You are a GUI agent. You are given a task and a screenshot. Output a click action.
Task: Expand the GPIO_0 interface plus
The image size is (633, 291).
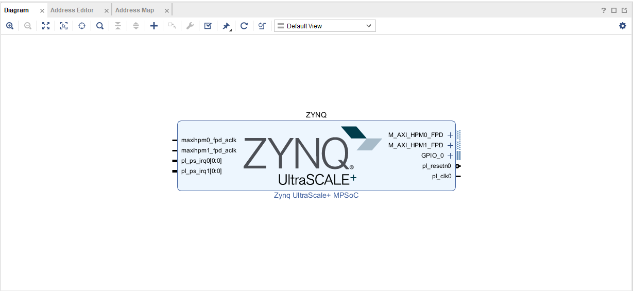pyautogui.click(x=451, y=156)
